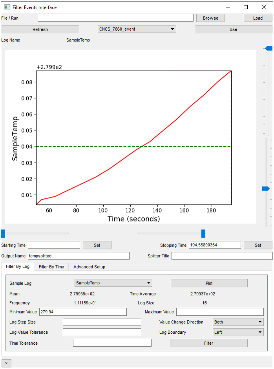
Task: Click the Time (seconds) axis label
Action: pos(134,219)
